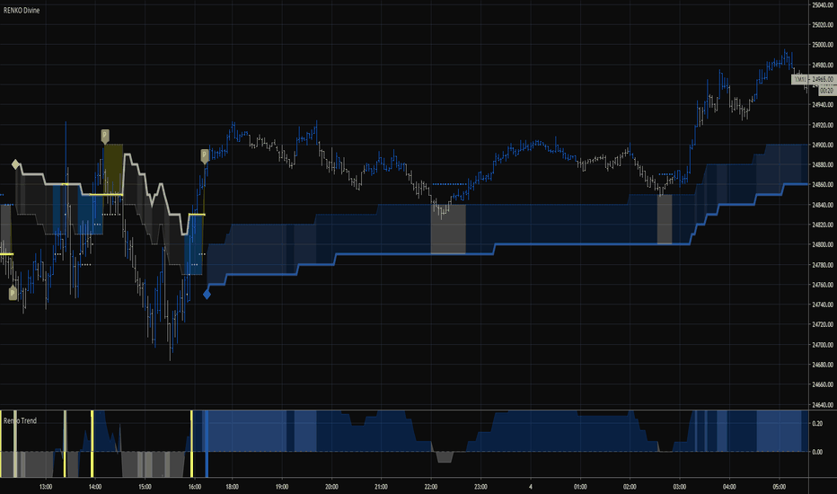837x494 pixels.
Task: Click the 03:00 time axis label
Action: (x=680, y=487)
